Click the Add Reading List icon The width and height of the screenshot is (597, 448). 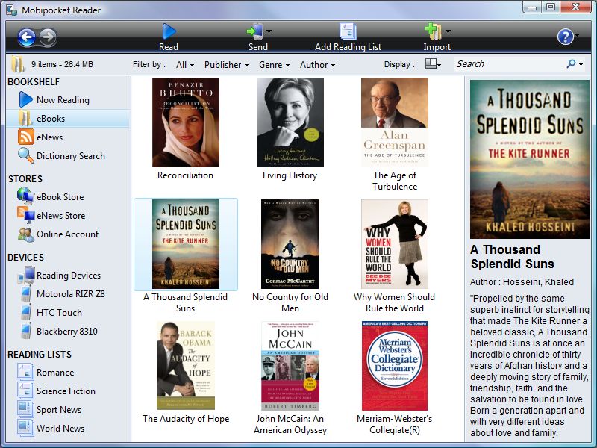348,31
